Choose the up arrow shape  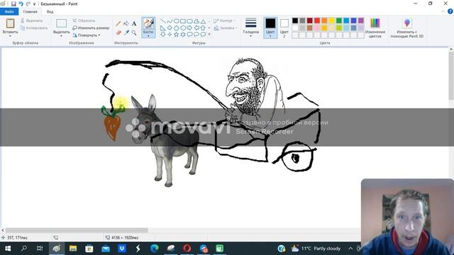tap(203, 28)
